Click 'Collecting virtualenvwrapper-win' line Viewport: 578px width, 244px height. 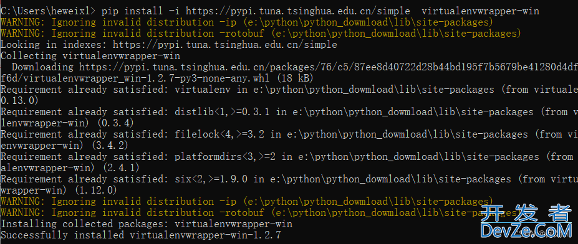click(90, 56)
